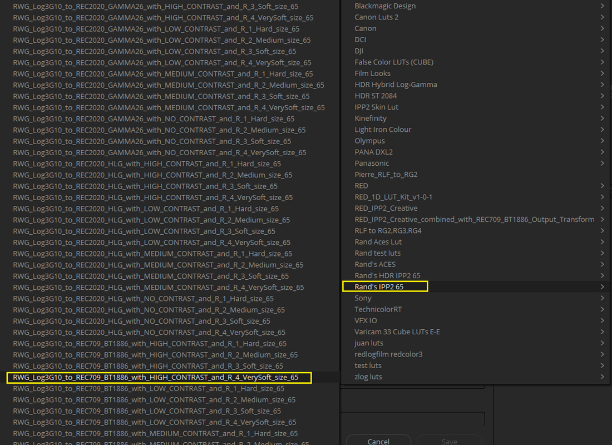The width and height of the screenshot is (612, 445).
Task: Open the RLF to RG2,RG3,RG4 submenu
Action: point(475,231)
